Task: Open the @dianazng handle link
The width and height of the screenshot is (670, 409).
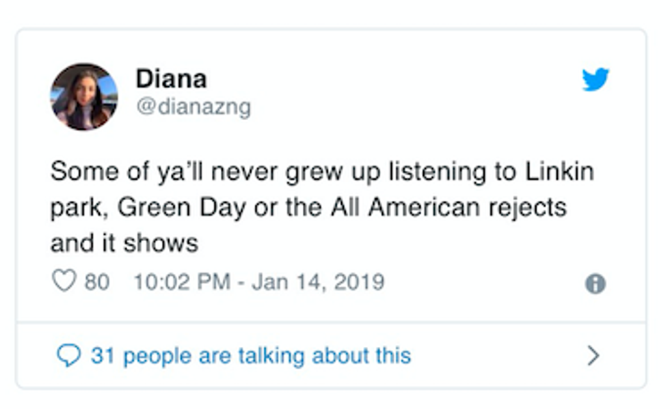Action: point(193,107)
